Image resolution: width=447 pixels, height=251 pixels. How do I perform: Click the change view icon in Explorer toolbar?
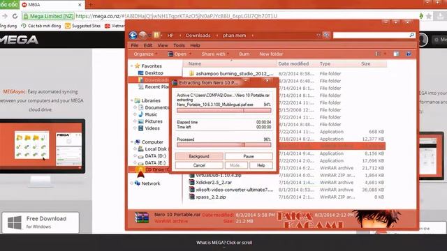click(x=378, y=54)
